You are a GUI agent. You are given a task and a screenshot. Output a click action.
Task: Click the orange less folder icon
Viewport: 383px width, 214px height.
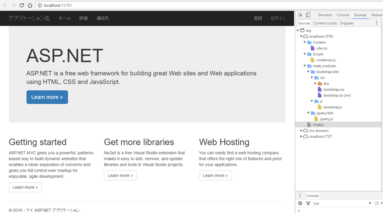[x=320, y=83]
